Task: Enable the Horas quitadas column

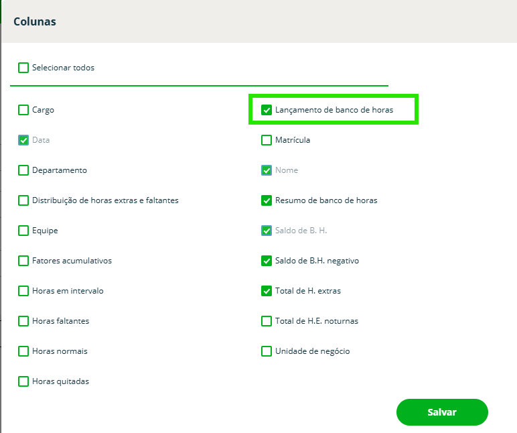Action: (x=23, y=381)
